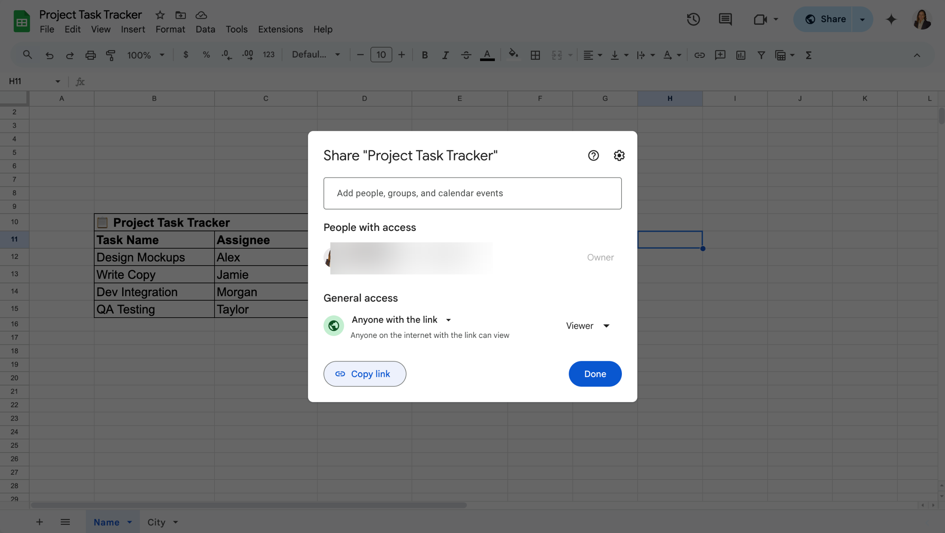Open the text color picker
The height and width of the screenshot is (533, 945).
tap(487, 55)
